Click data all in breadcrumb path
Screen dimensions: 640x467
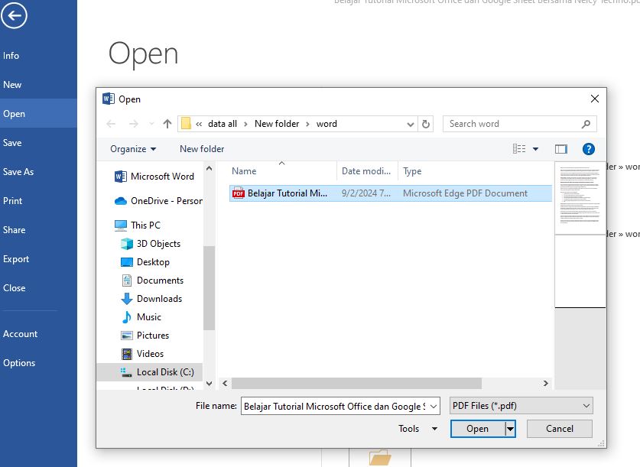[x=222, y=124]
